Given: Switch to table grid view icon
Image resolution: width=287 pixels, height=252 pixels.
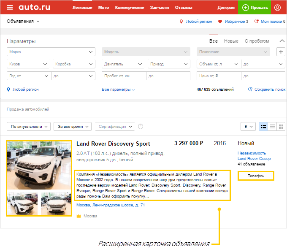Looking at the screenshot, I should (281, 126).
